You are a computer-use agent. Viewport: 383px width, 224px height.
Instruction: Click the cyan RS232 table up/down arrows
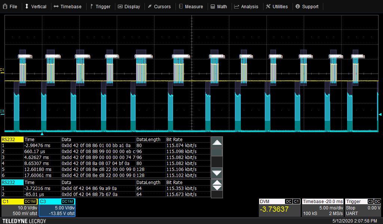click(217, 185)
